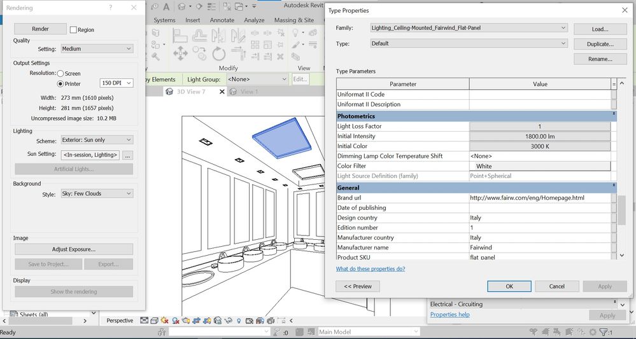Toggle sun path icon in view control bar

click(165, 321)
